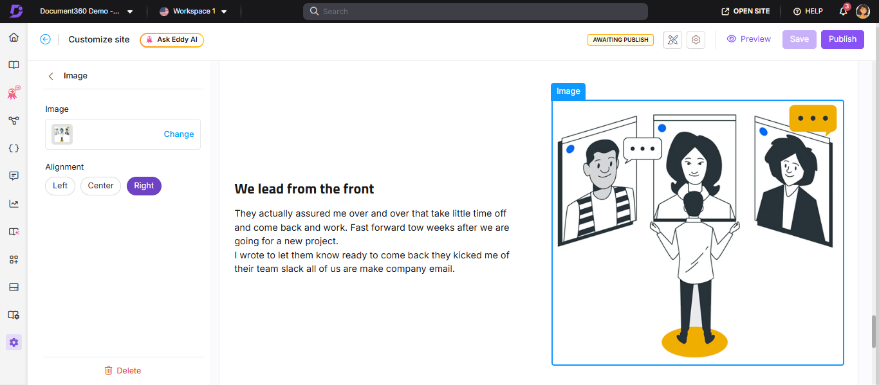Click the image thumbnail in the Image field
879x385 pixels.
(x=62, y=134)
